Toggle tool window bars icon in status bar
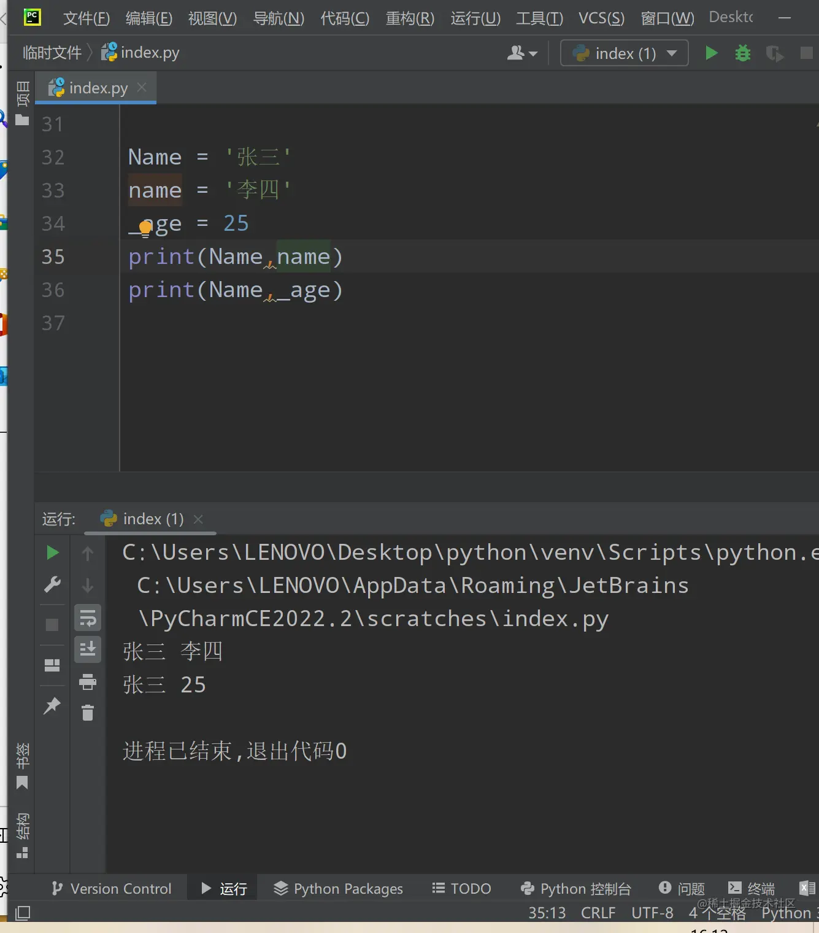 coord(23,913)
